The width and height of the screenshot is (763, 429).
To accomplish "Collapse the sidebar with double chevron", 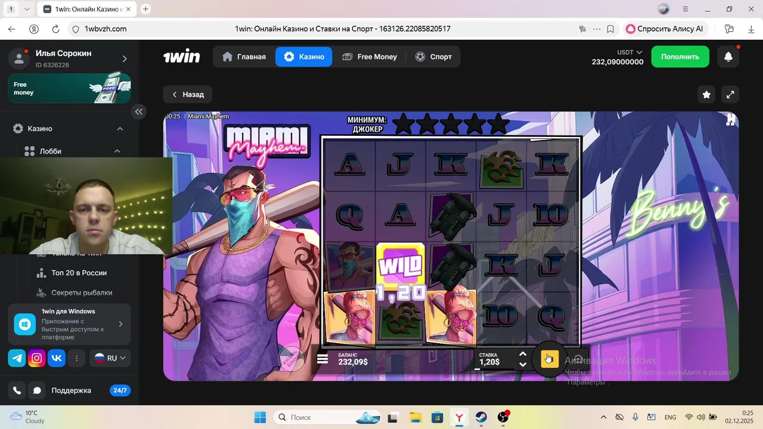I will point(139,111).
